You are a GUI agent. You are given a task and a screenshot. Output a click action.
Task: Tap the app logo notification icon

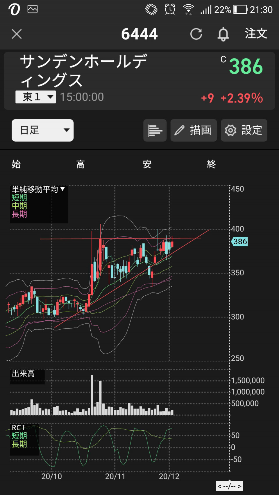pos(14,9)
